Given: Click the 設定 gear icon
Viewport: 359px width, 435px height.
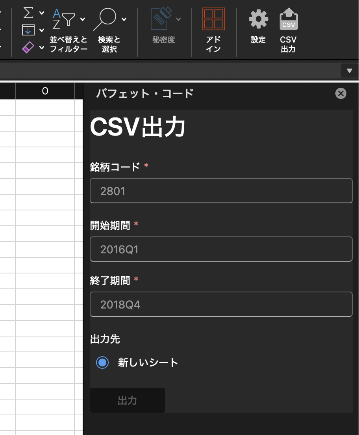Looking at the screenshot, I should [258, 19].
